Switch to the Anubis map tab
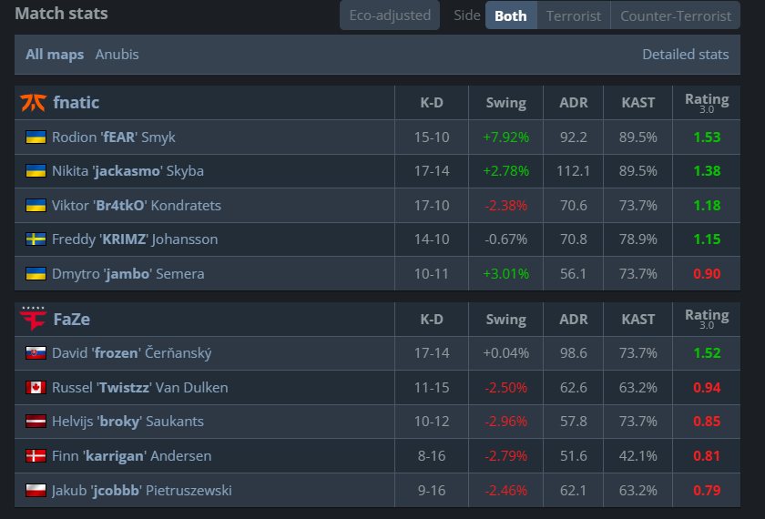The image size is (765, 519). [117, 55]
